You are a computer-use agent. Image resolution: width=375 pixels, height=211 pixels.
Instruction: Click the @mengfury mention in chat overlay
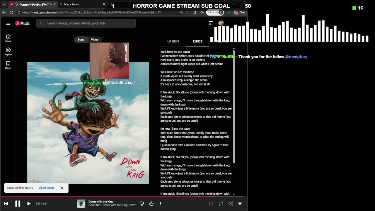click(x=296, y=57)
